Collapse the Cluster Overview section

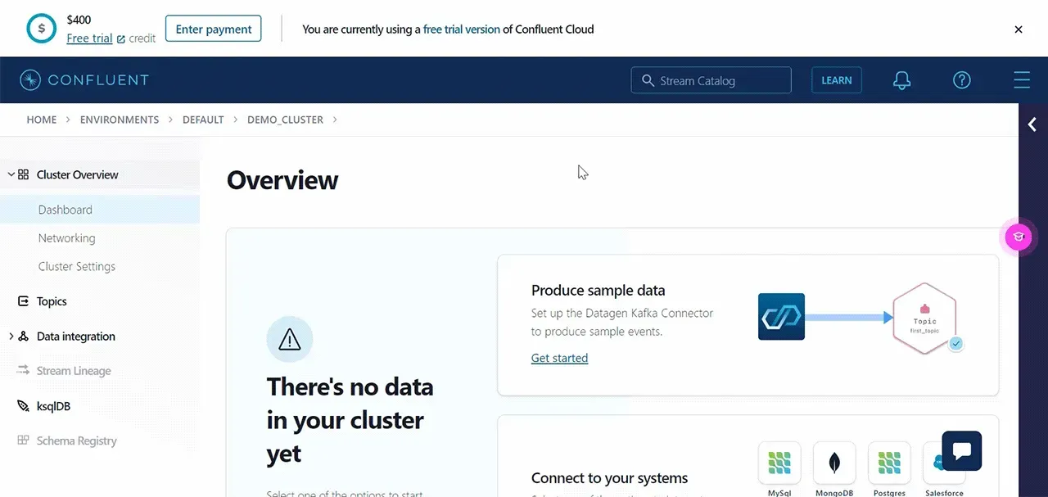point(11,174)
